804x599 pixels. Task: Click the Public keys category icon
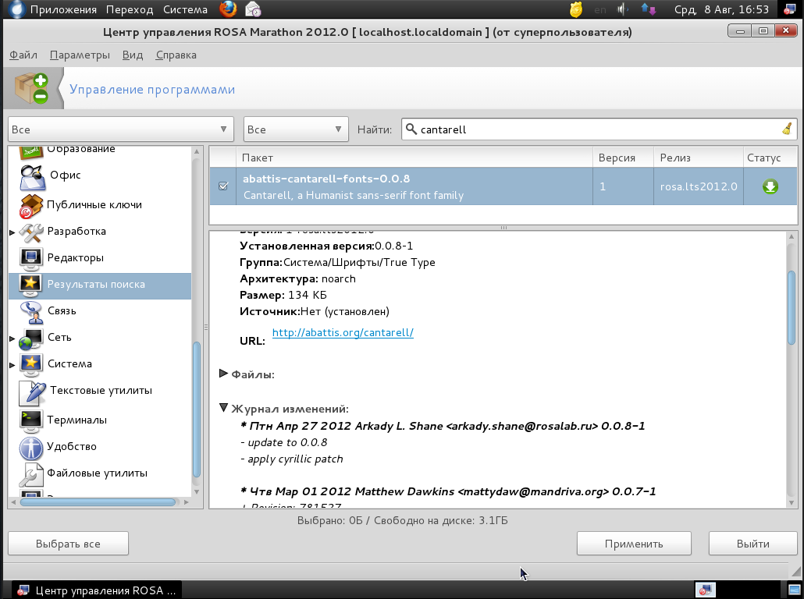[x=30, y=206]
